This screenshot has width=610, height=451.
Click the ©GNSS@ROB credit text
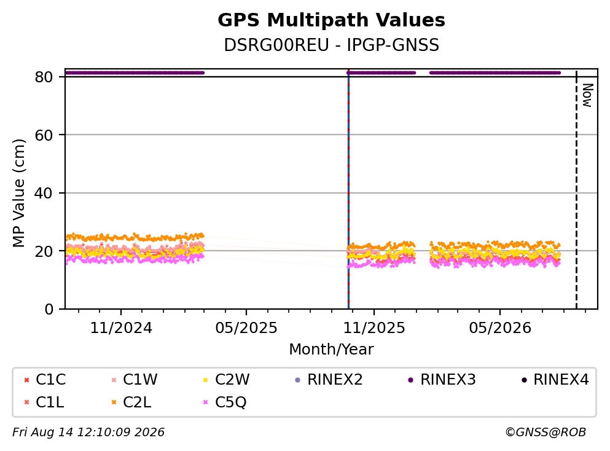(545, 433)
